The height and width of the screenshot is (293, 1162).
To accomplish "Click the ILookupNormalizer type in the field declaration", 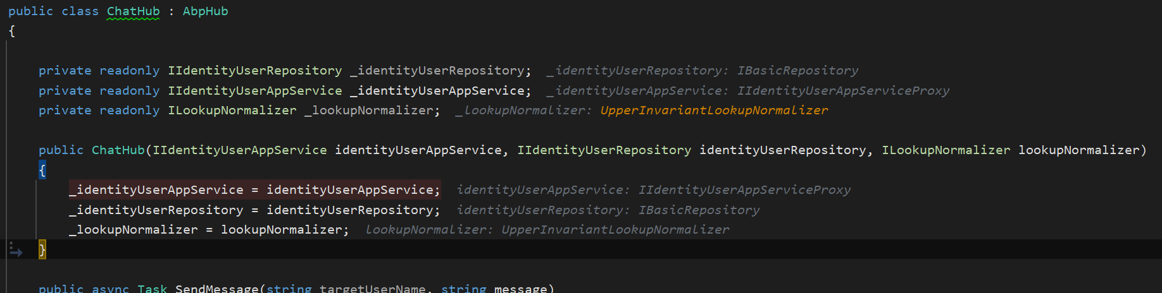I will 232,111.
